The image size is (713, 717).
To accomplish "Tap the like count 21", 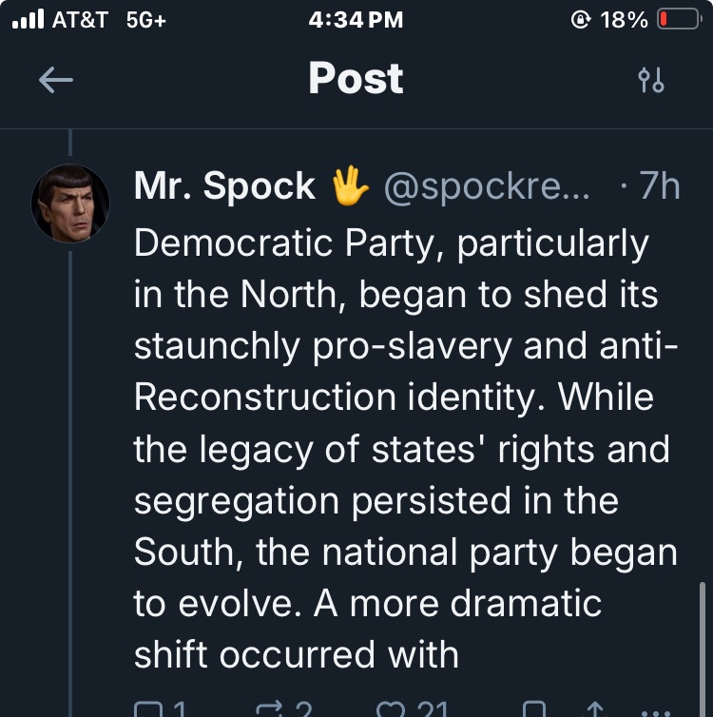I will coord(433,709).
